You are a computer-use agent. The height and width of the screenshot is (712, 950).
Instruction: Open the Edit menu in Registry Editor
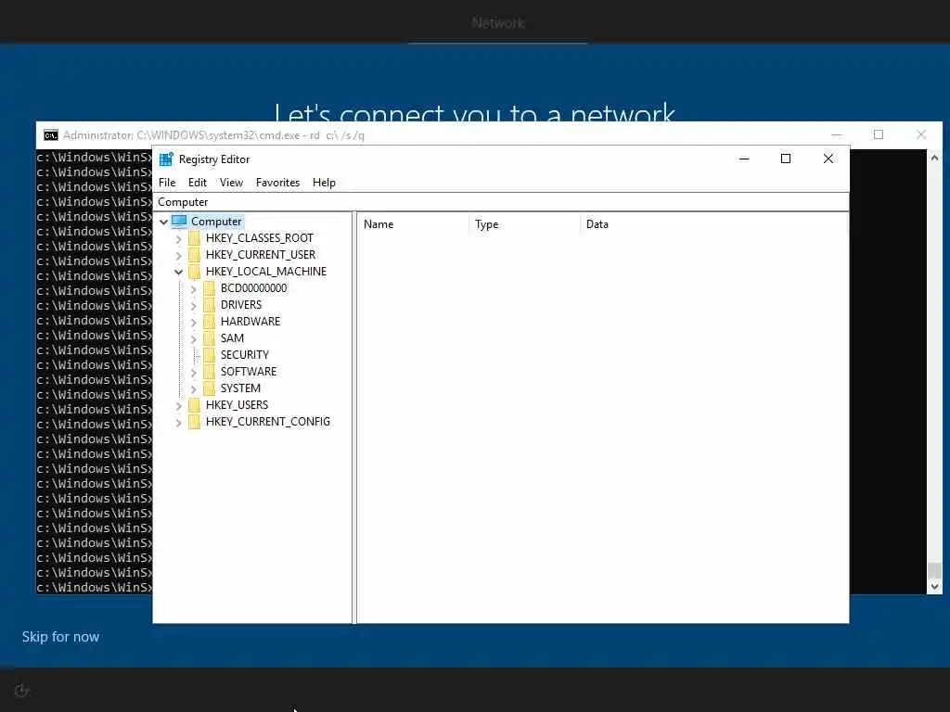tap(198, 183)
